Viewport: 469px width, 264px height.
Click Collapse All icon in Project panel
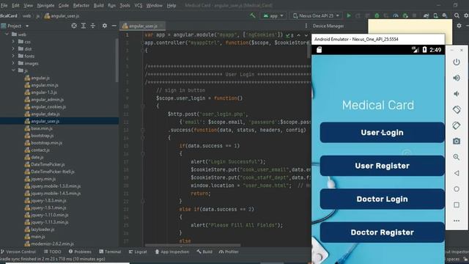(x=93, y=26)
